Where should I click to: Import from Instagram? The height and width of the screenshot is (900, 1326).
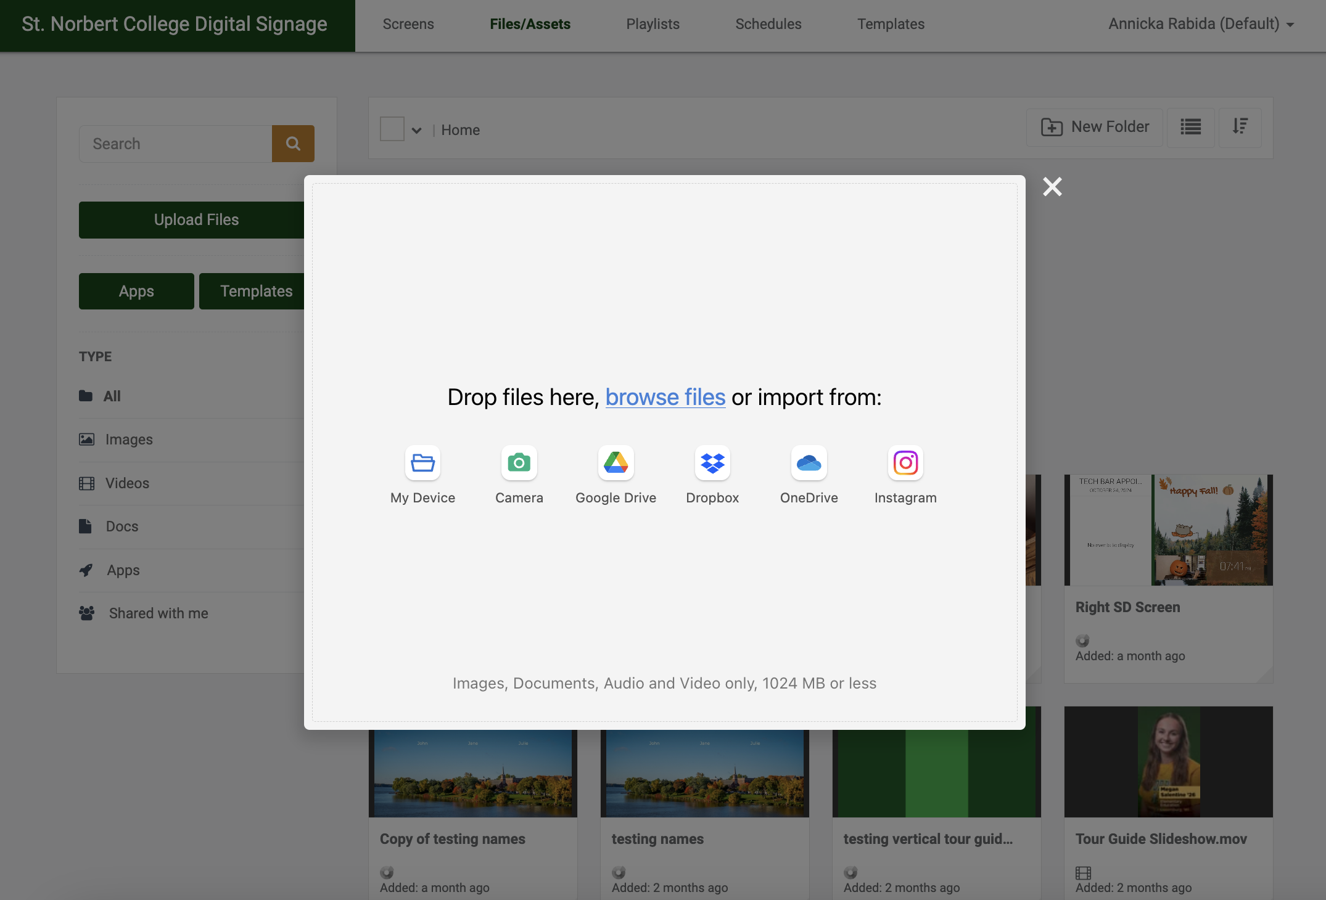click(905, 475)
